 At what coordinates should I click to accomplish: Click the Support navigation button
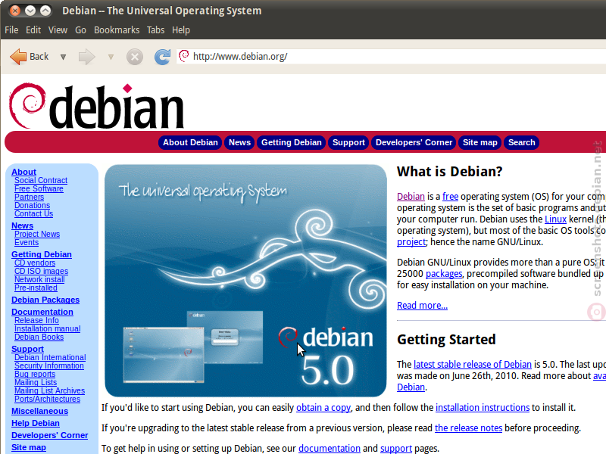coord(348,142)
